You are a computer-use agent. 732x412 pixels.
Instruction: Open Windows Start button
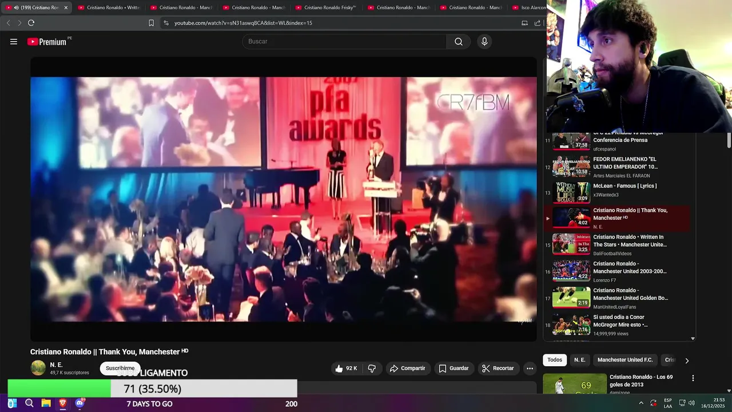coord(12,403)
